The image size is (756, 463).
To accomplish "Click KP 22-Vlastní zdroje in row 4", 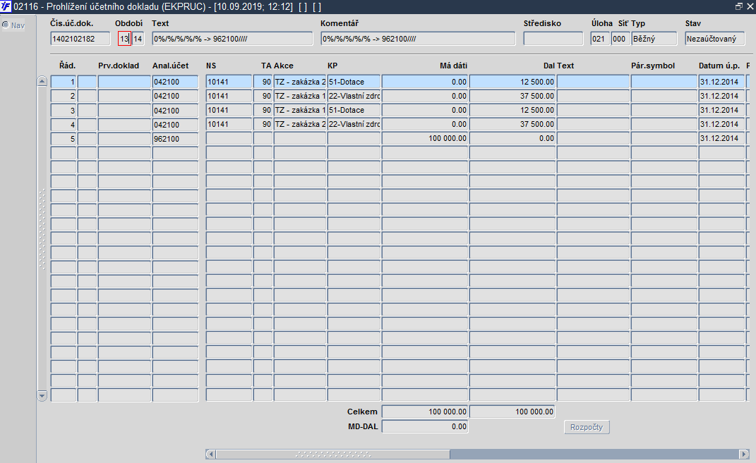I will 354,124.
